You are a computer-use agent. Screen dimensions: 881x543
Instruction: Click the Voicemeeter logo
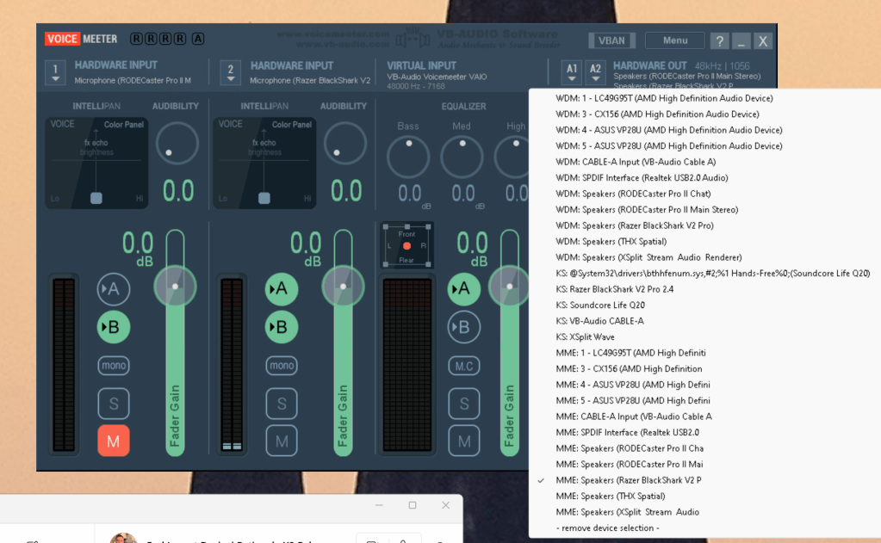pos(82,39)
